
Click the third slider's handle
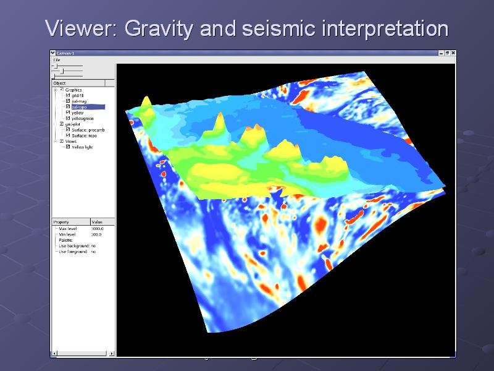(x=54, y=77)
